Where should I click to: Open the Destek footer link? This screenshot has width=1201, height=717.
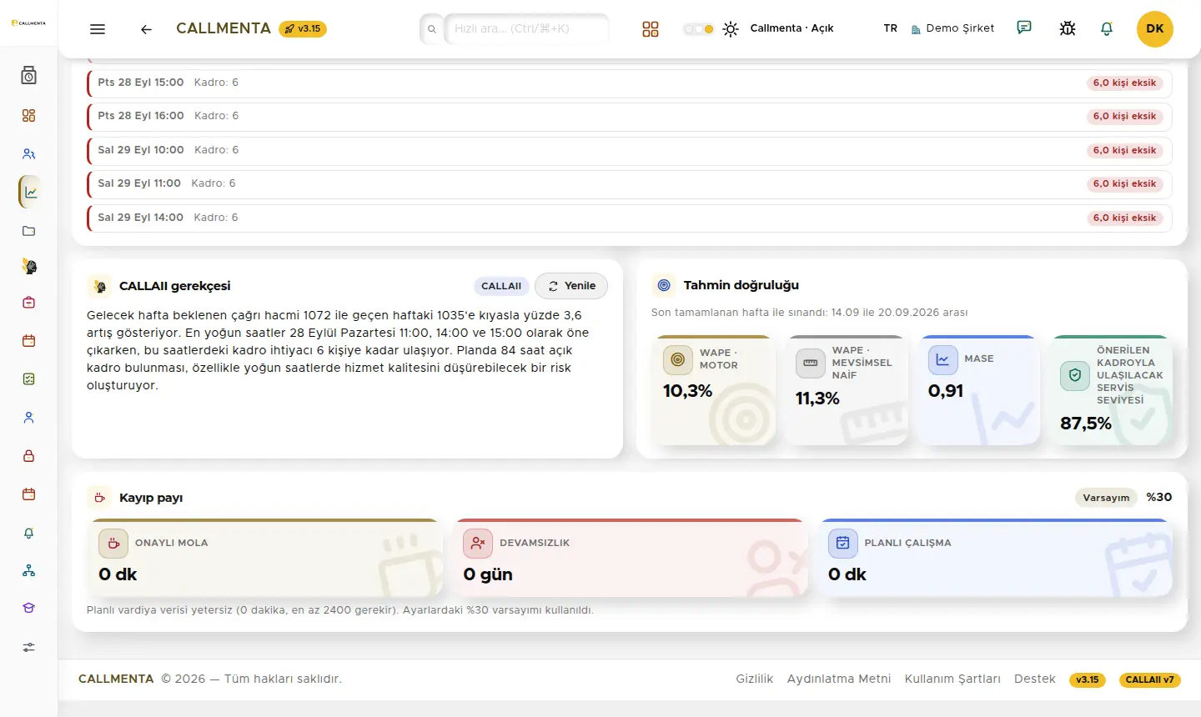tap(1035, 679)
